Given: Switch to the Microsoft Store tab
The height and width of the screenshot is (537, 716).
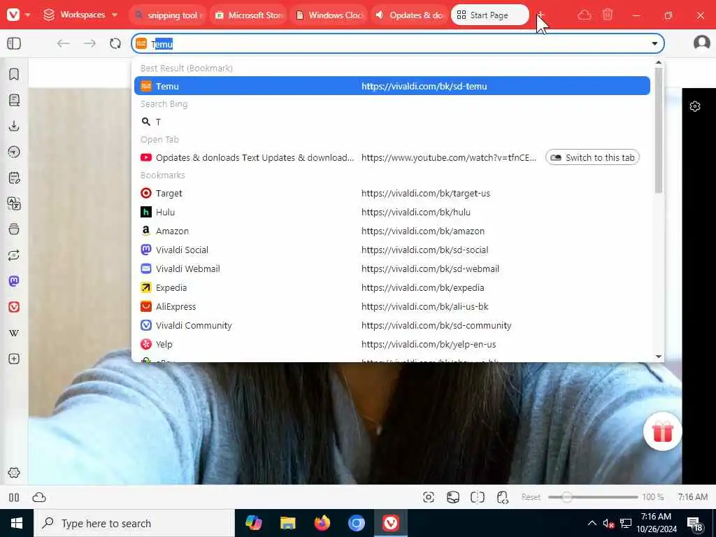Looking at the screenshot, I should coord(250,15).
